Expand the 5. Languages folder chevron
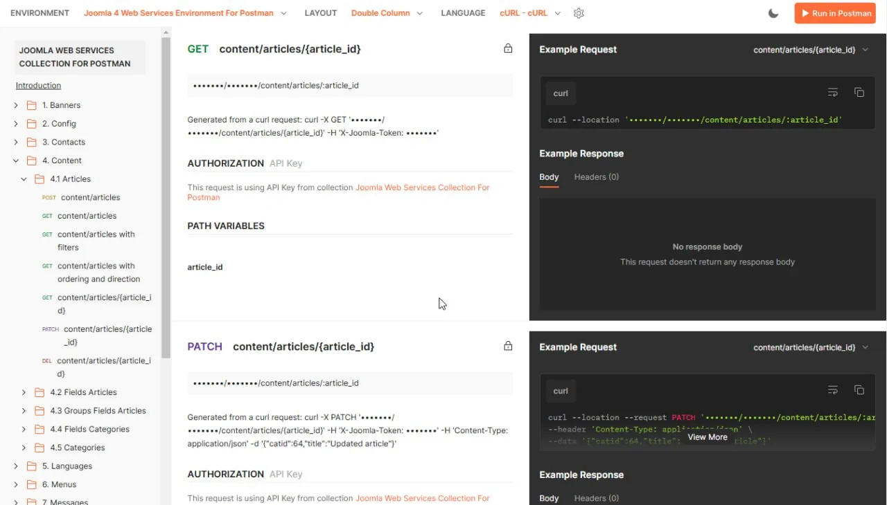Image resolution: width=887 pixels, height=505 pixels. click(x=16, y=466)
